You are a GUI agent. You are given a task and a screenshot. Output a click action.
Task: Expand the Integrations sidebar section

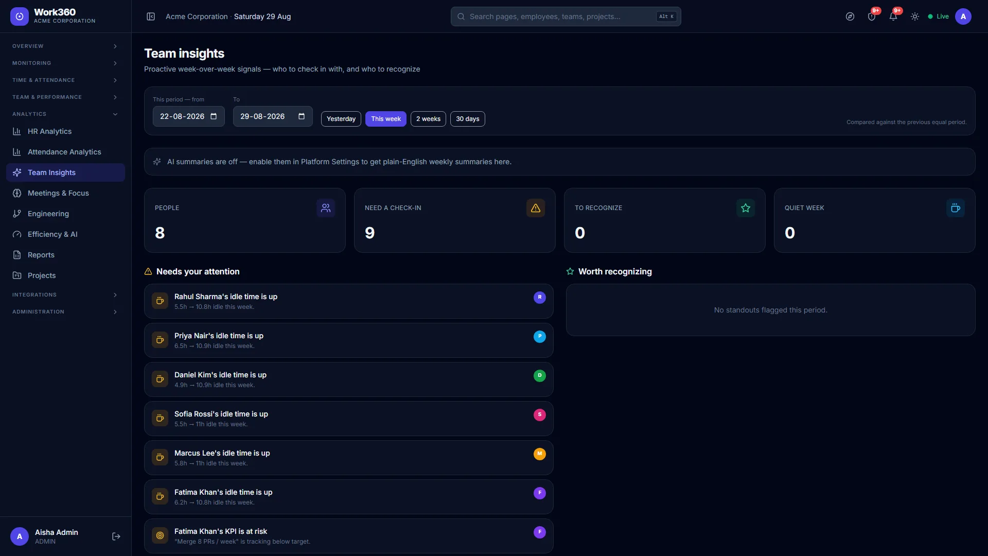pos(65,295)
